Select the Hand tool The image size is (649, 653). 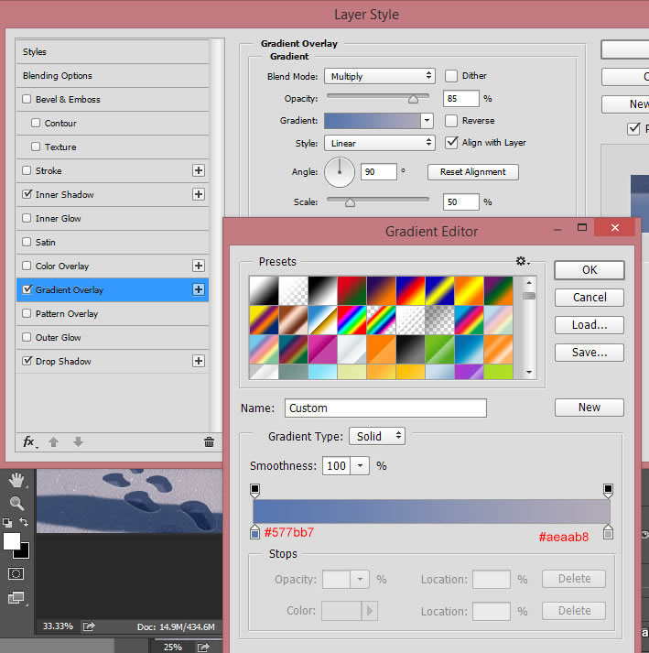coord(16,480)
